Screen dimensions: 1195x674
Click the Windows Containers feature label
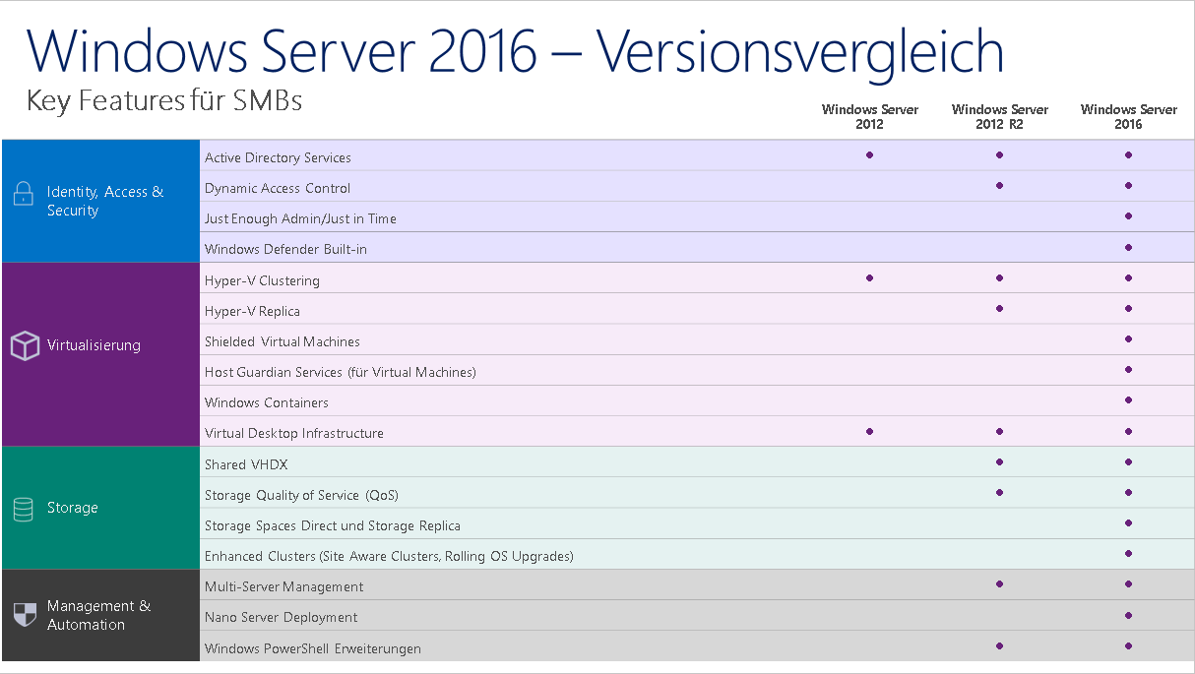(x=266, y=402)
